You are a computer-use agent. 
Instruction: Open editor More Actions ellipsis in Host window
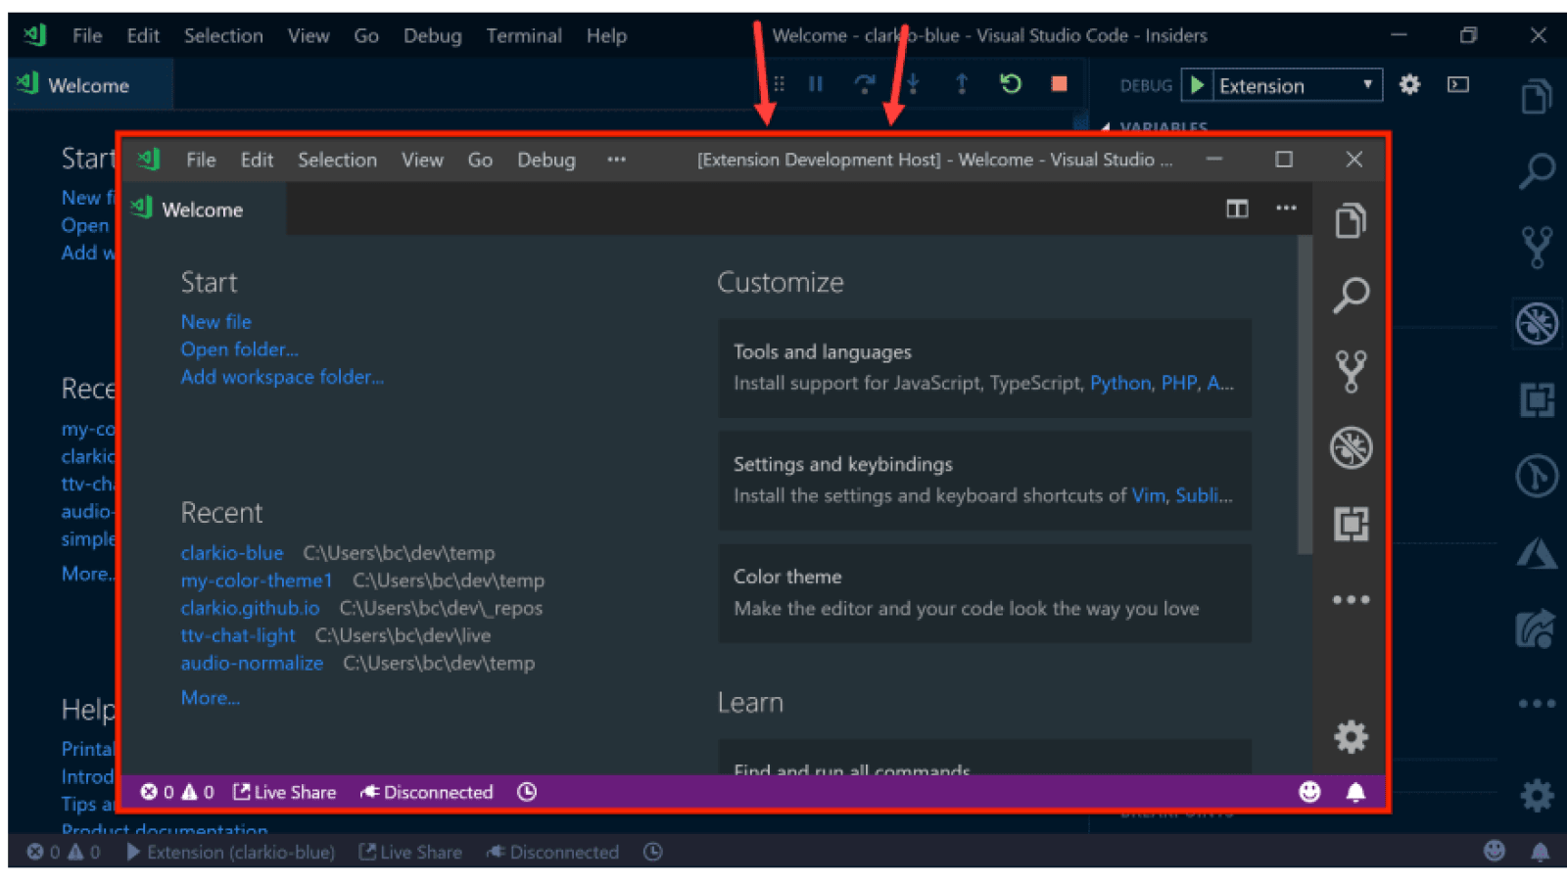point(1286,208)
